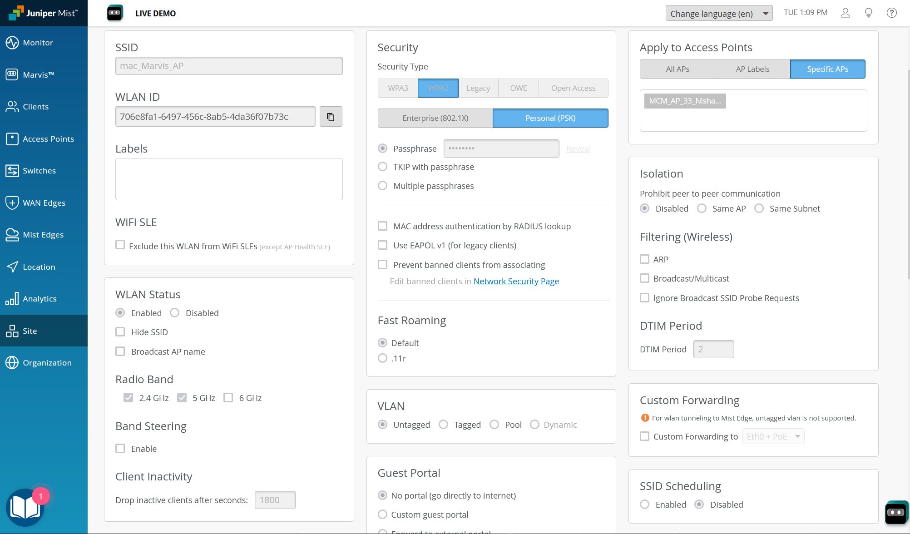Select Same AP isolation radio button
Image resolution: width=910 pixels, height=534 pixels.
701,208
